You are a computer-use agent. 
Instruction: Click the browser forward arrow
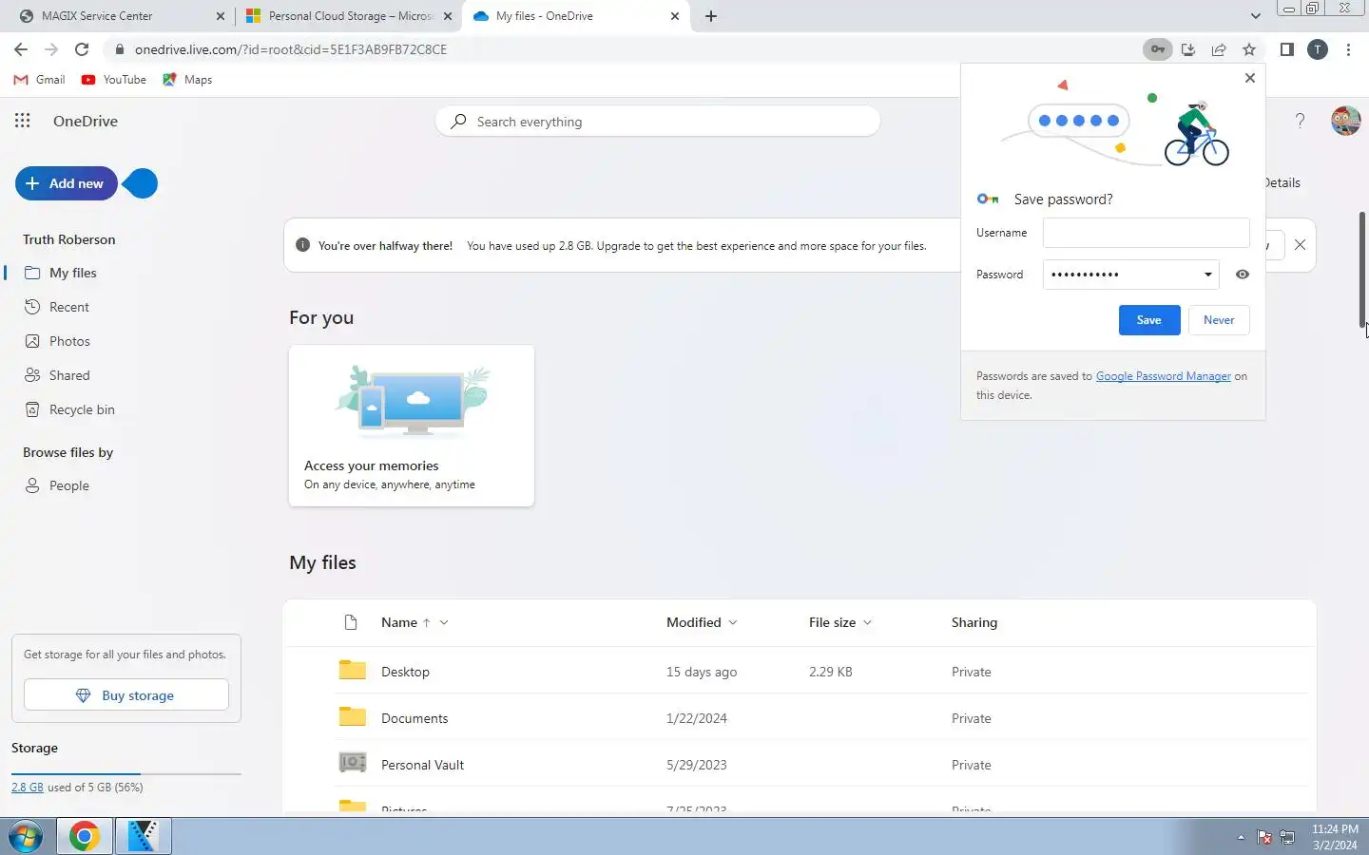click(51, 49)
